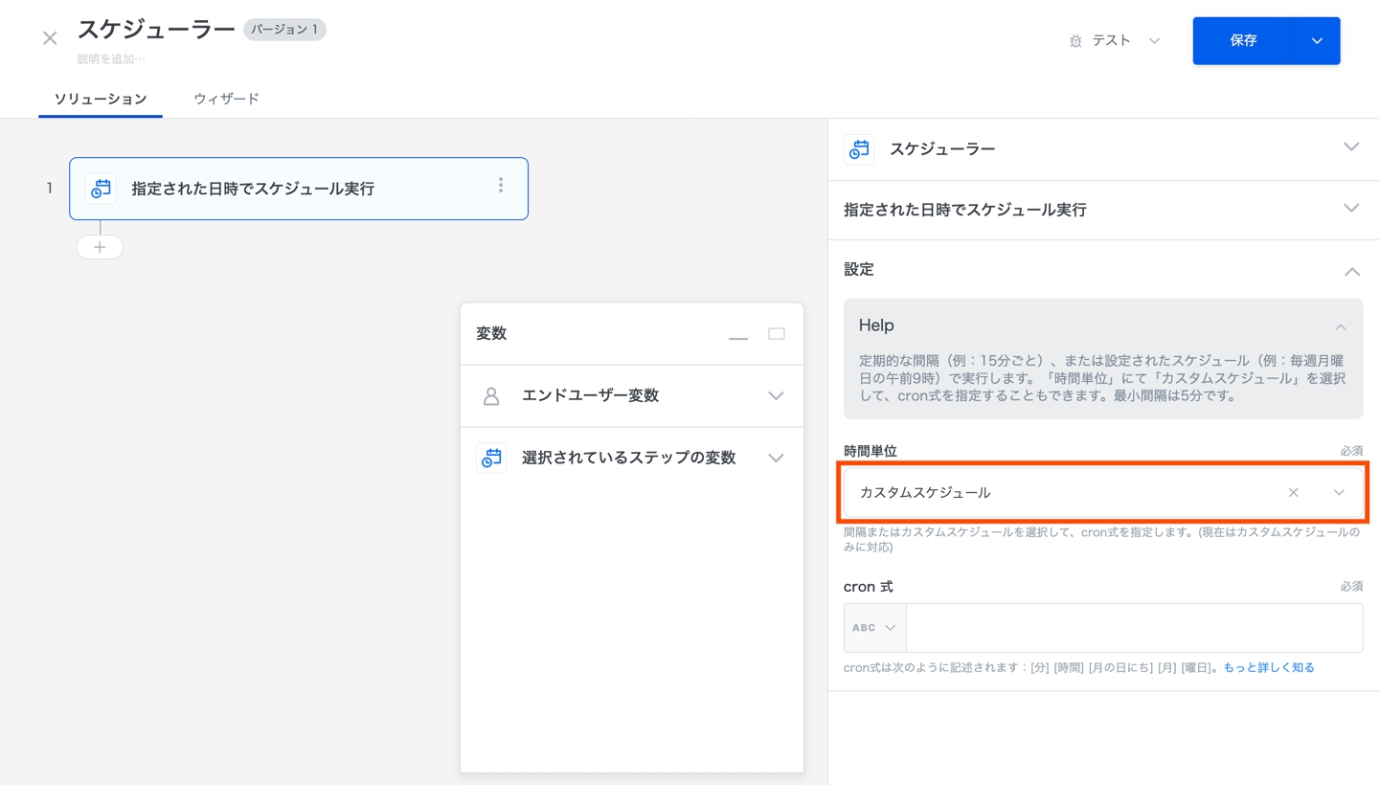Open the 時間単位 dropdown
Image resolution: width=1379 pixels, height=785 pixels.
click(1339, 492)
